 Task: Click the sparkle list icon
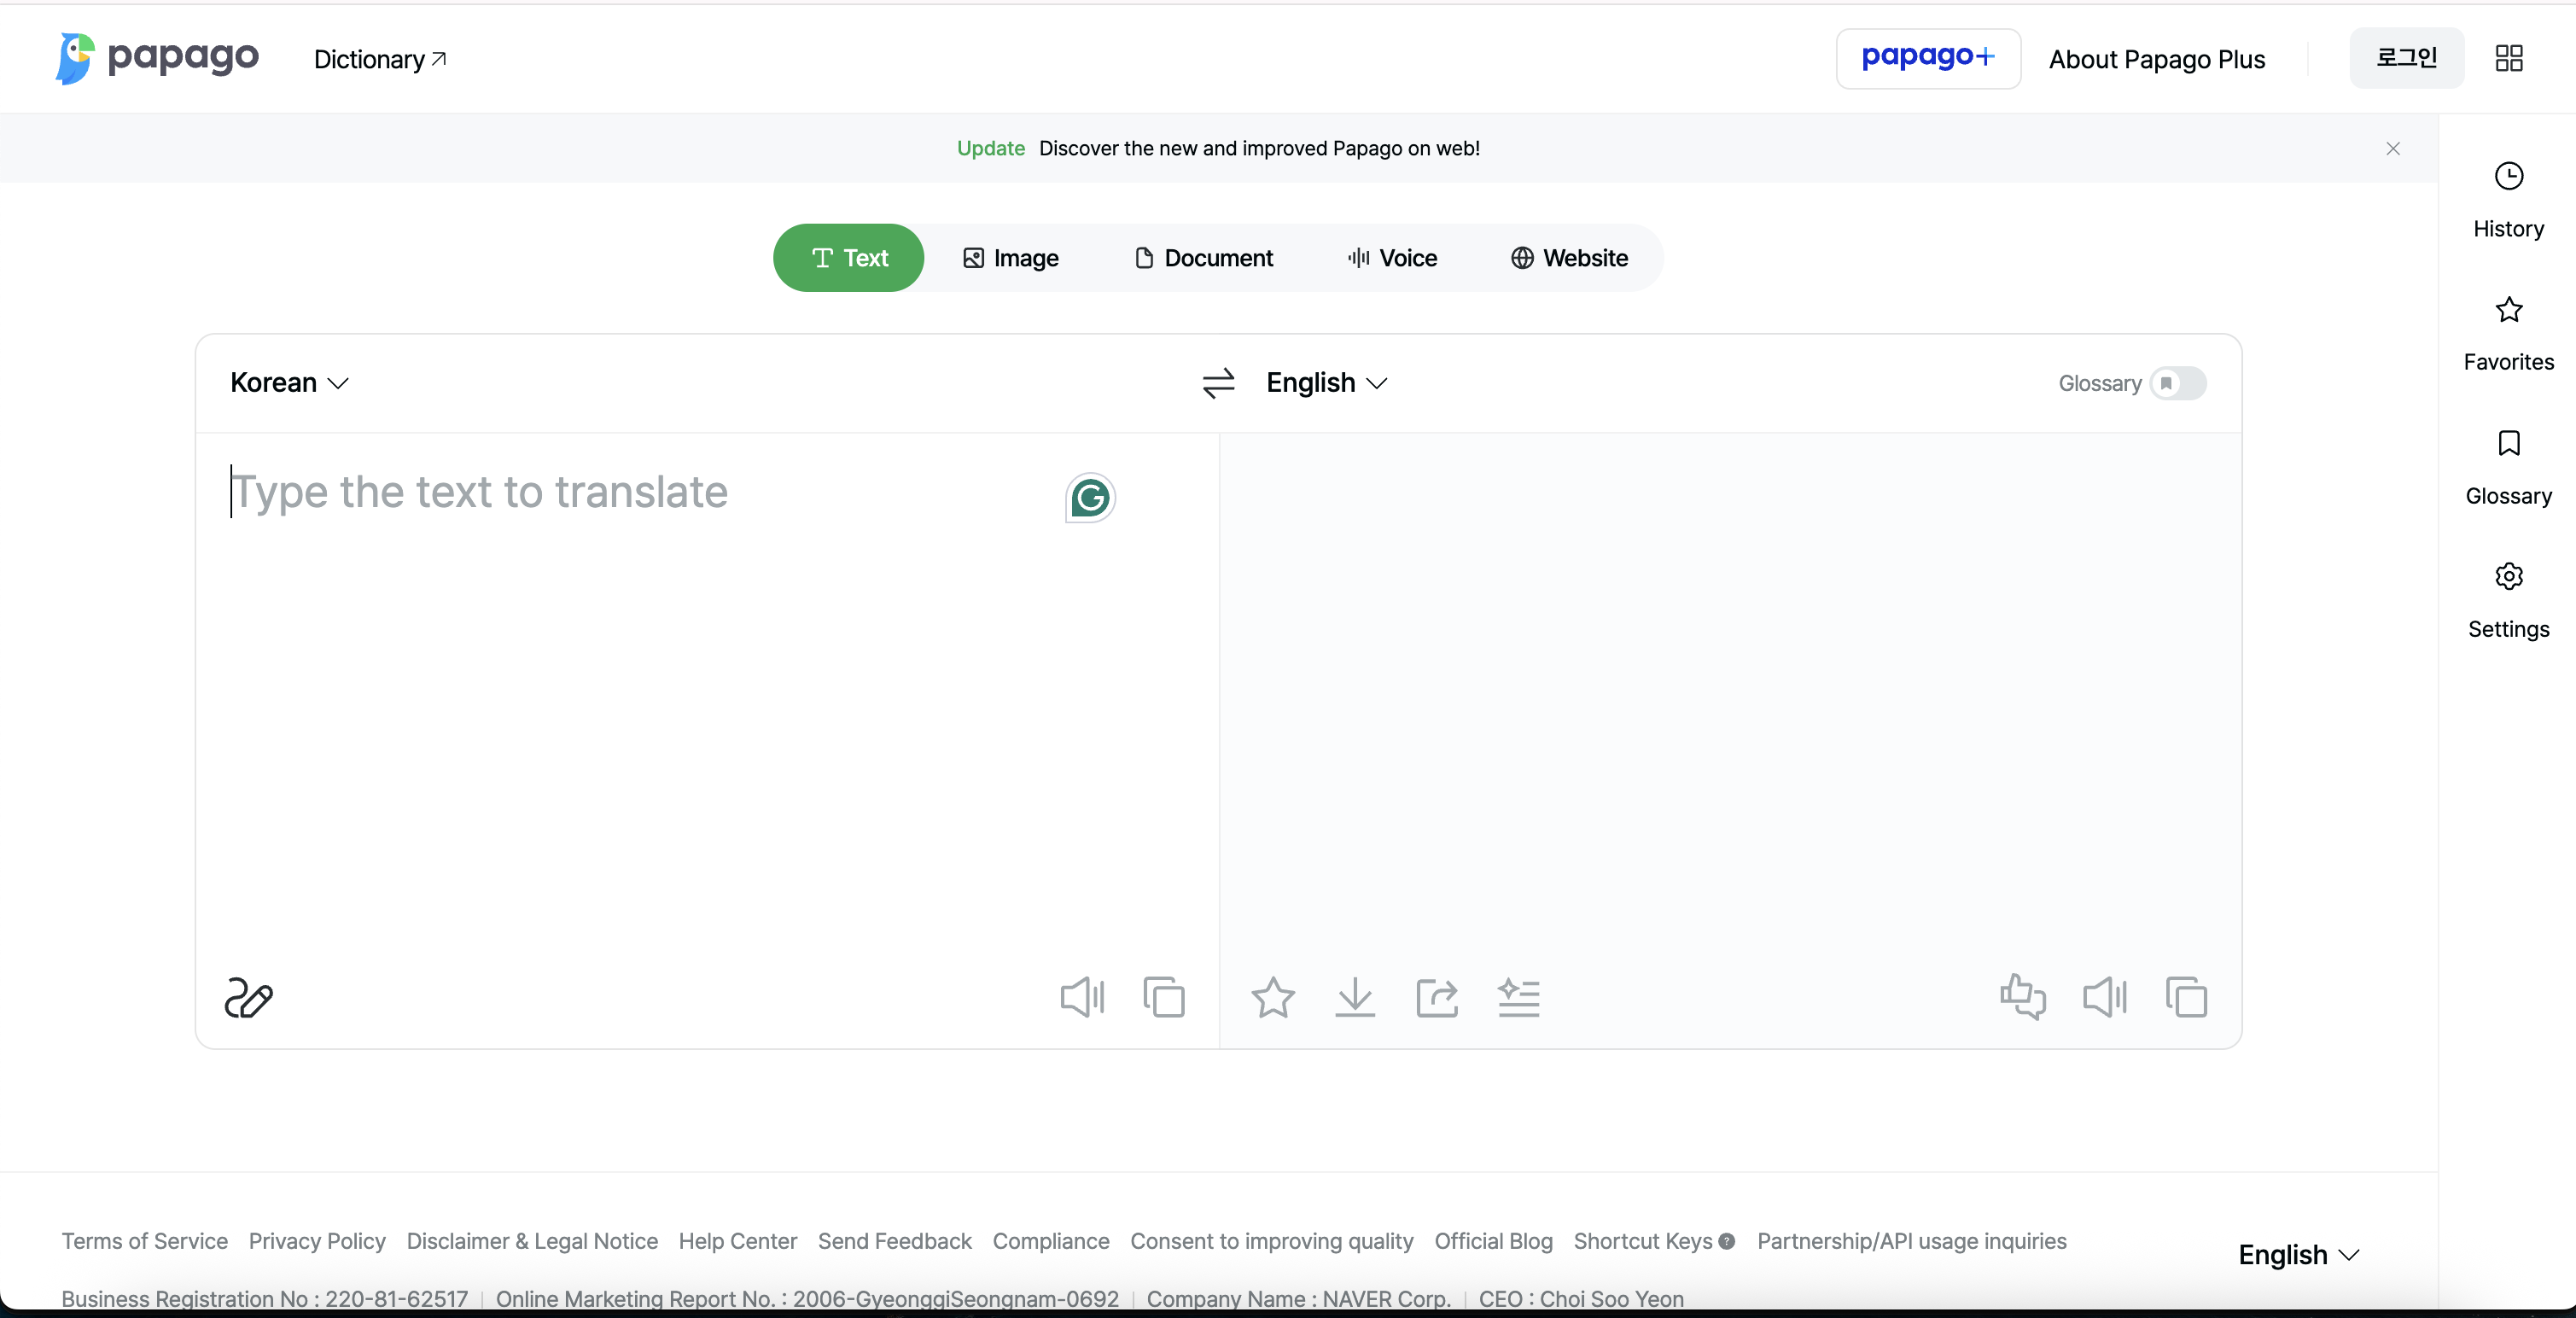[1519, 997]
